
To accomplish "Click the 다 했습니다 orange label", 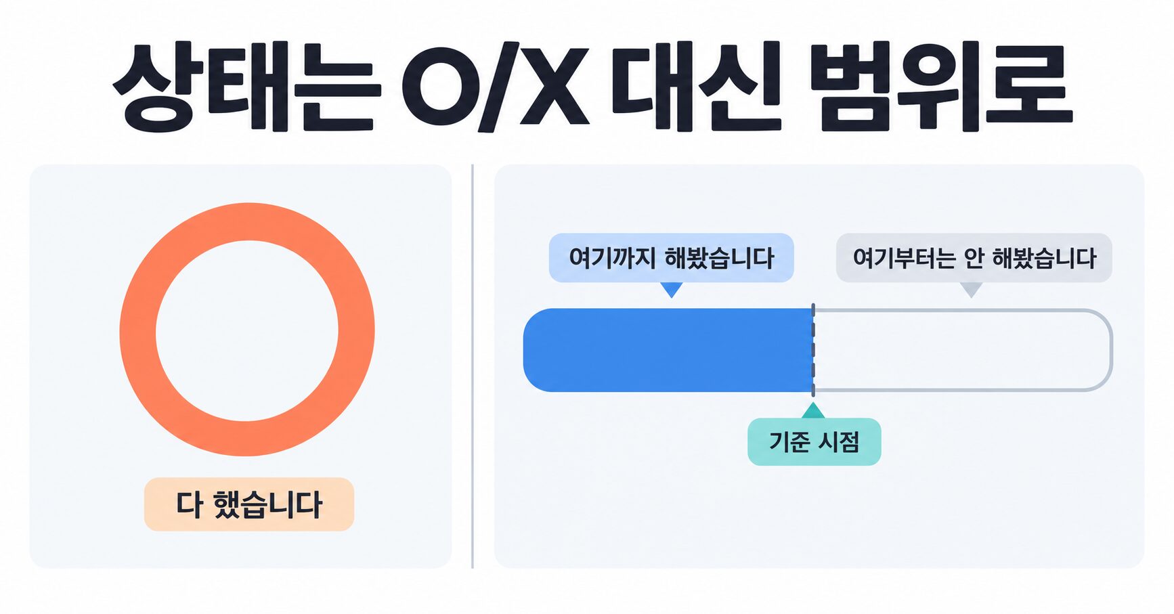I will pos(248,504).
